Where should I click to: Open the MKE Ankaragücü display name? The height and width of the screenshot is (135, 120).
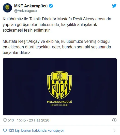point(31,6)
